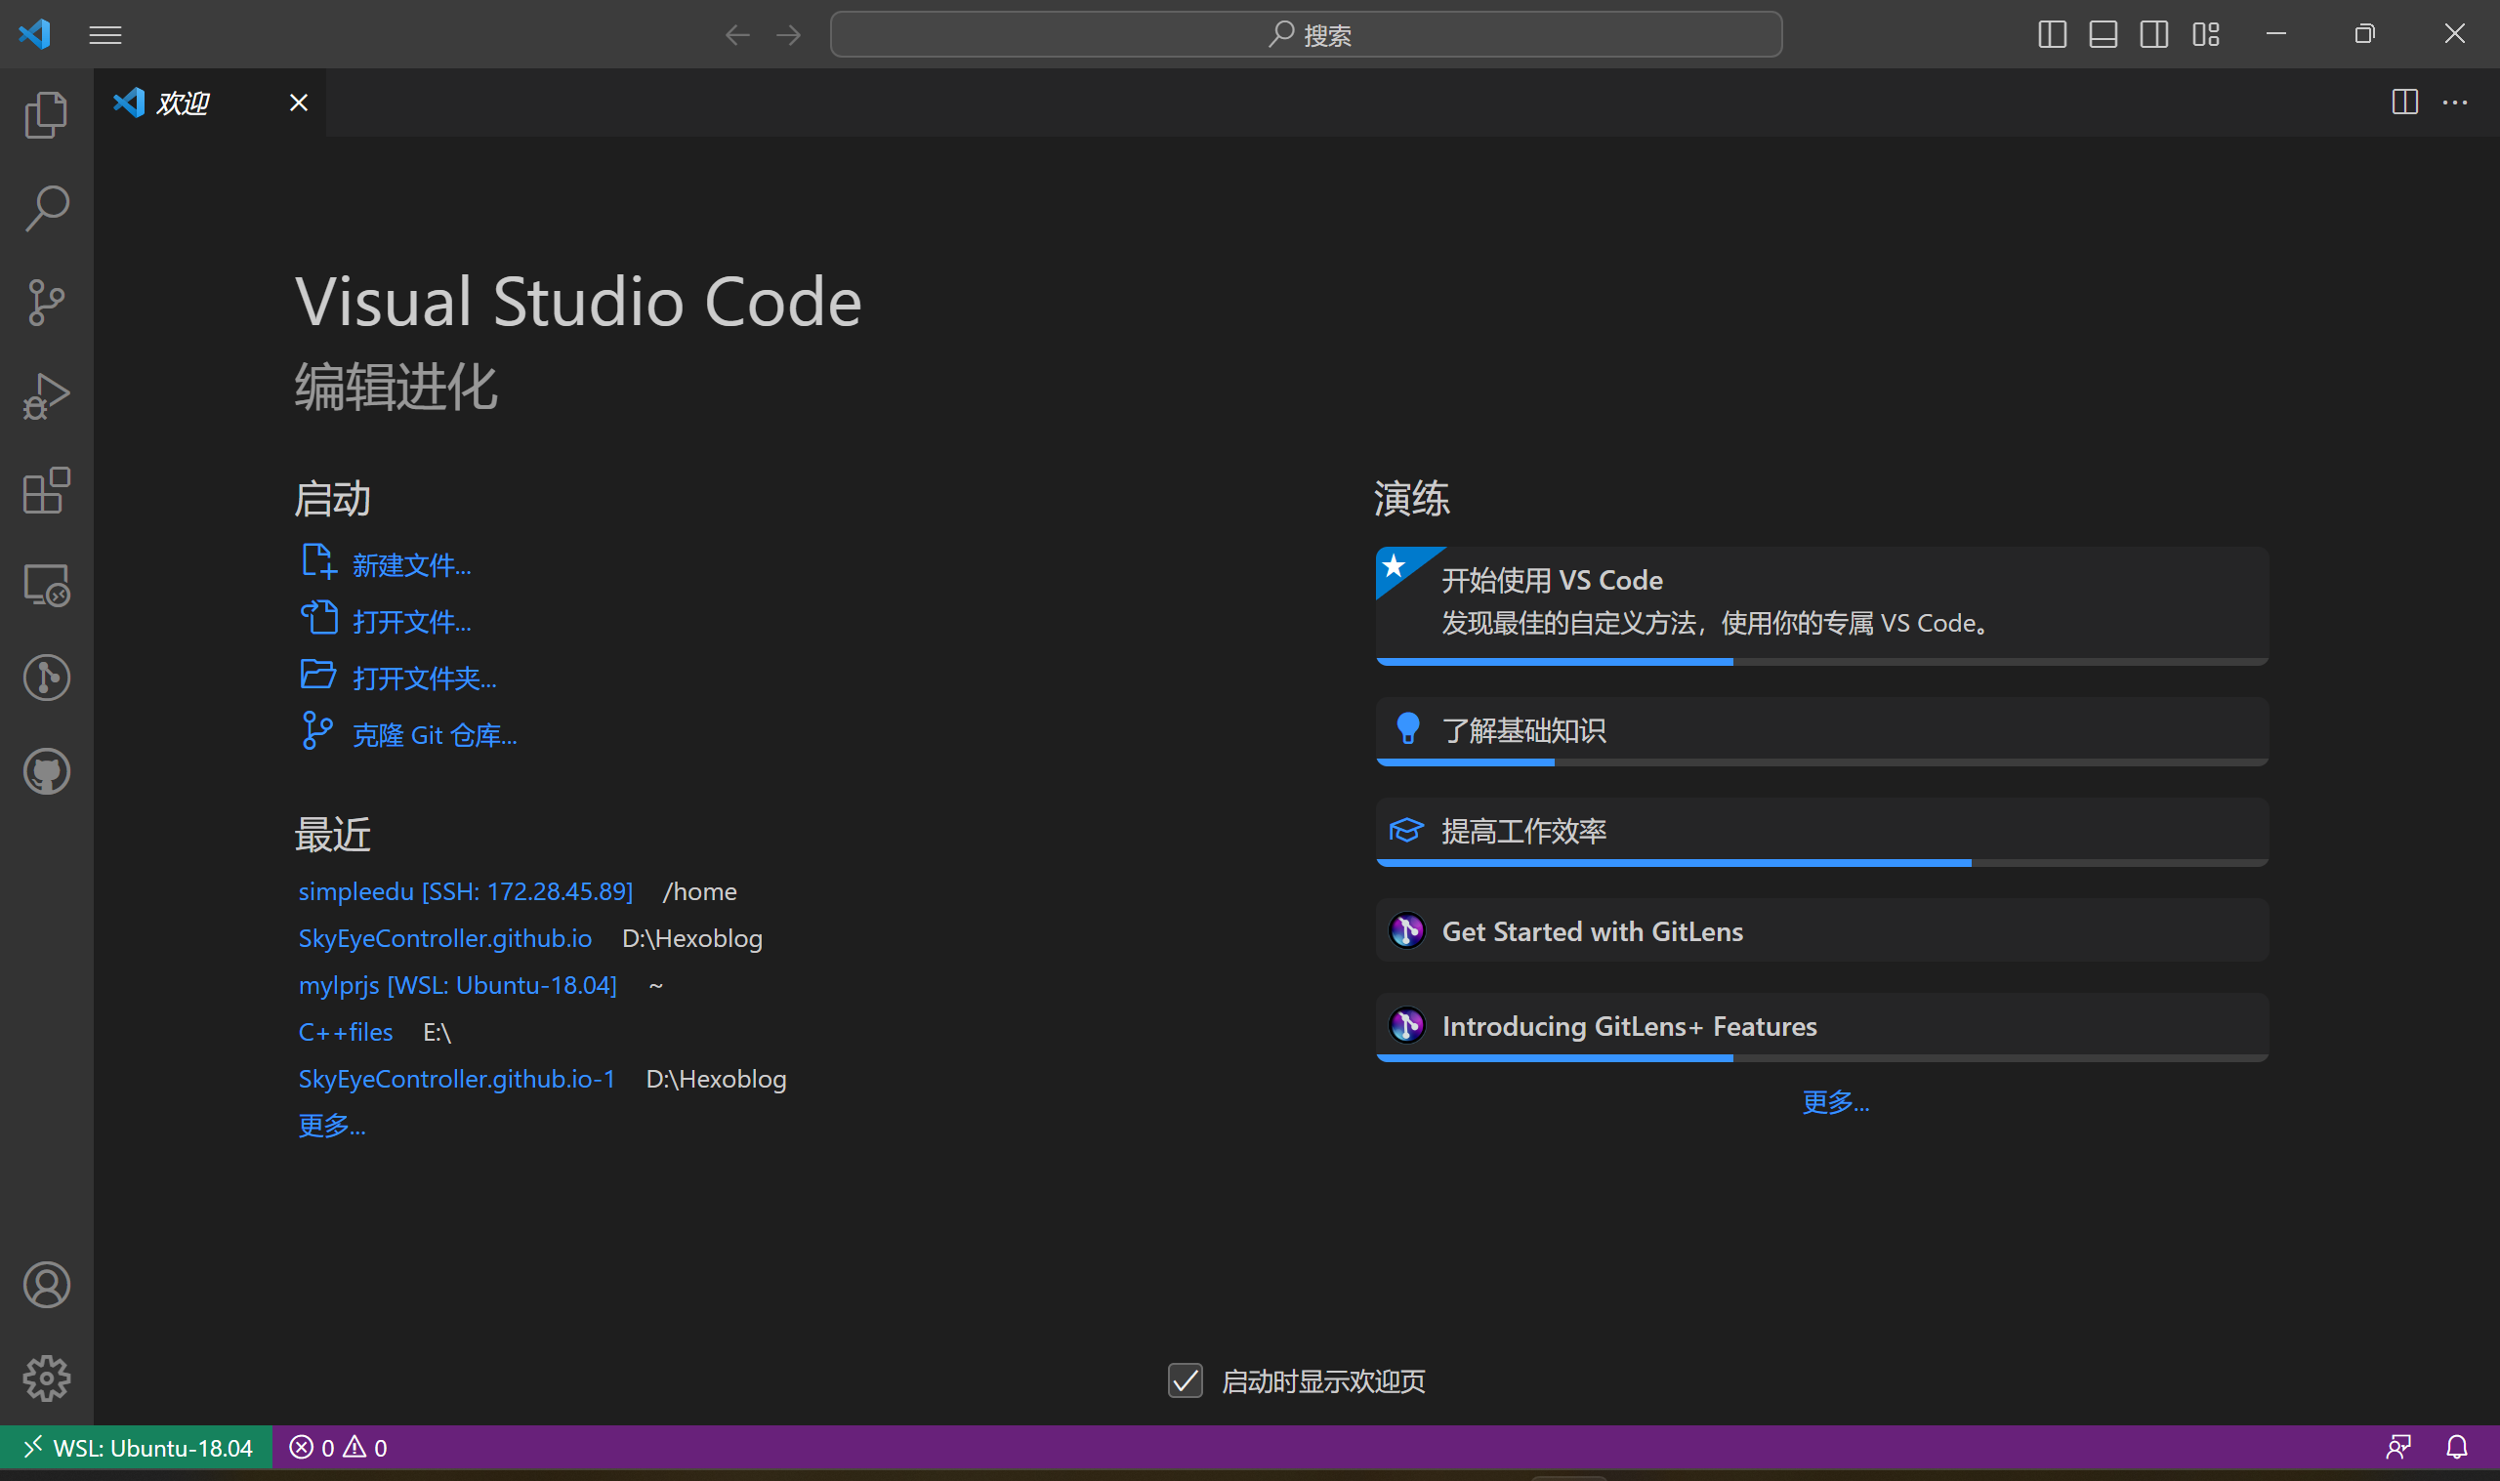
Task: Open recent SkyEyeController.github.io-1 folder
Action: click(x=457, y=1079)
